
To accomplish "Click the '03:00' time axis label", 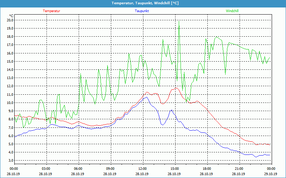I will pyautogui.click(x=47, y=169).
